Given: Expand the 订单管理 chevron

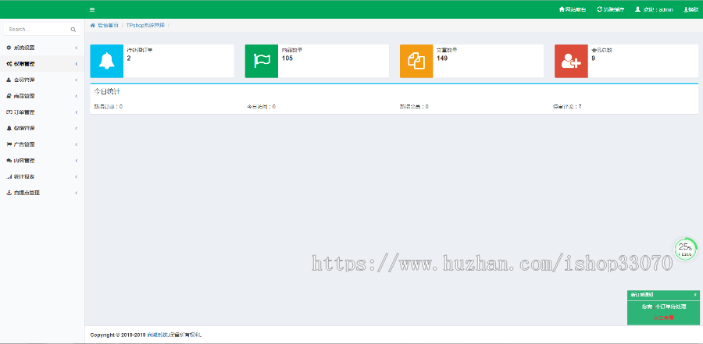Looking at the screenshot, I should (77, 112).
